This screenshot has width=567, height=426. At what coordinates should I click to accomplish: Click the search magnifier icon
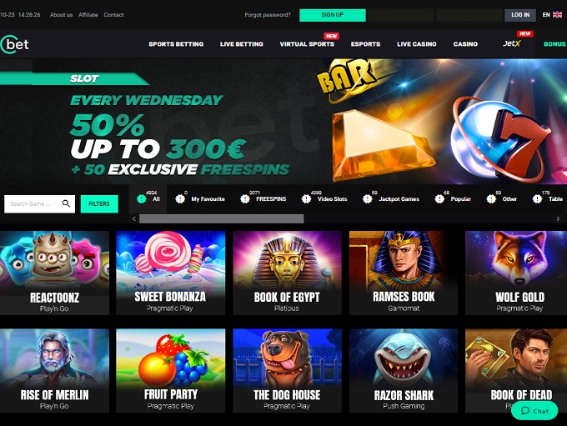[66, 203]
